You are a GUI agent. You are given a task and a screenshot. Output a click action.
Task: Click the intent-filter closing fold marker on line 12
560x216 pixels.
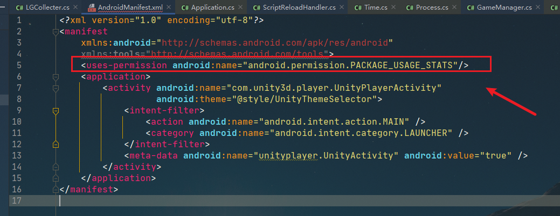point(56,145)
